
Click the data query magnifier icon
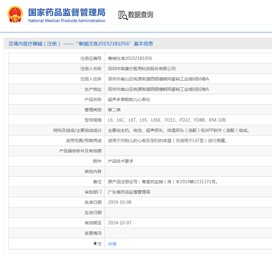point(123,15)
